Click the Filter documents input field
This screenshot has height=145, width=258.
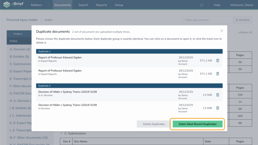[207, 20]
